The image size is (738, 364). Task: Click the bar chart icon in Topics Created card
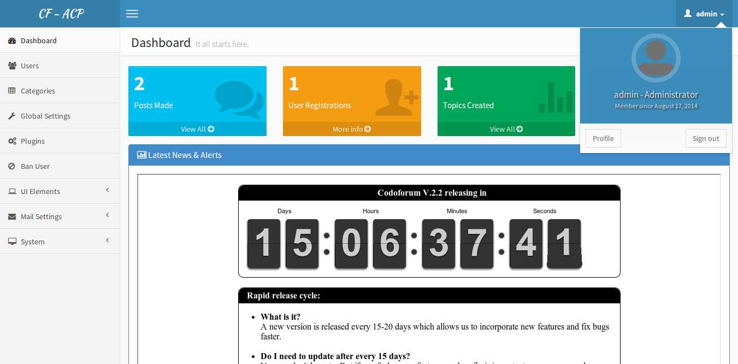[556, 97]
